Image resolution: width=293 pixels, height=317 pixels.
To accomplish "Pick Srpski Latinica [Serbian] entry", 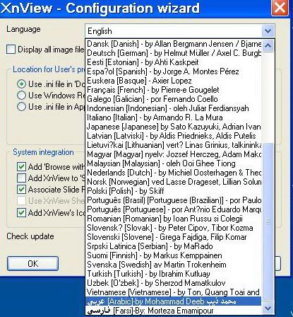I will pos(174,246).
